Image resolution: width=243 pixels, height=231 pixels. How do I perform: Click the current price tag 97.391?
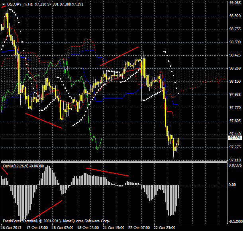[x=234, y=138]
